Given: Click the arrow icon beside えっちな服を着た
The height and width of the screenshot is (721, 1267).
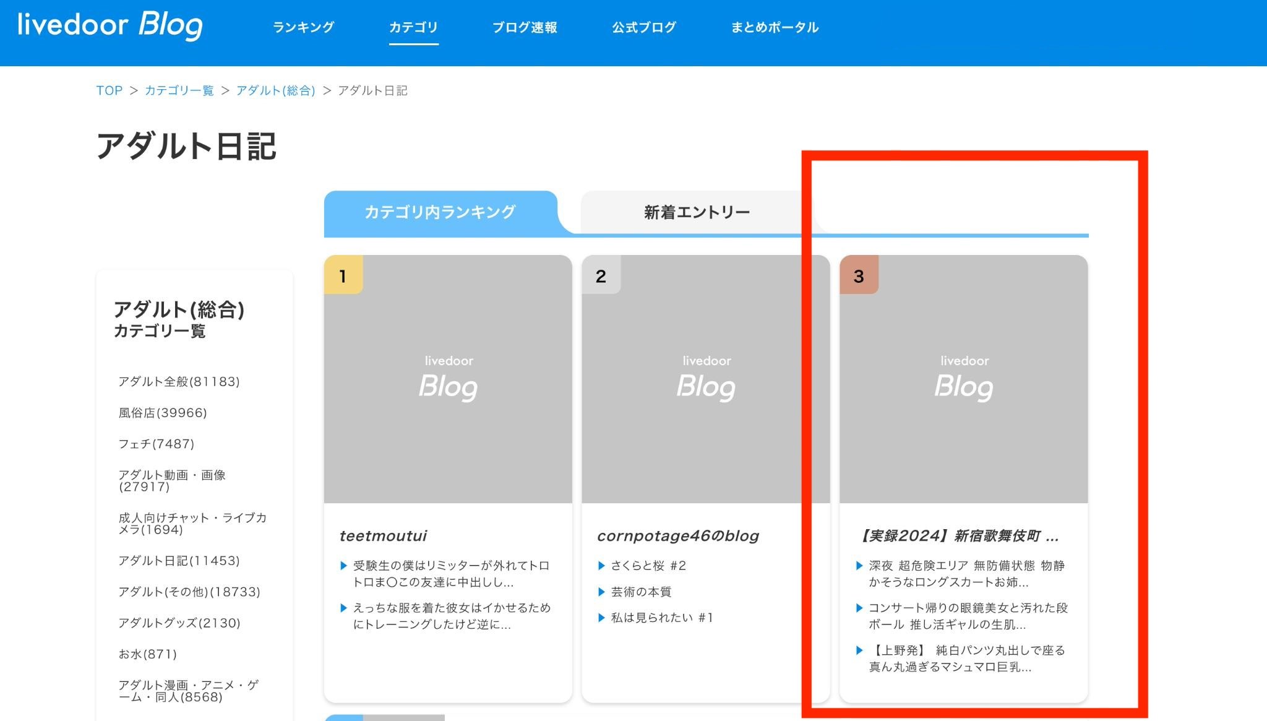Looking at the screenshot, I should [343, 608].
